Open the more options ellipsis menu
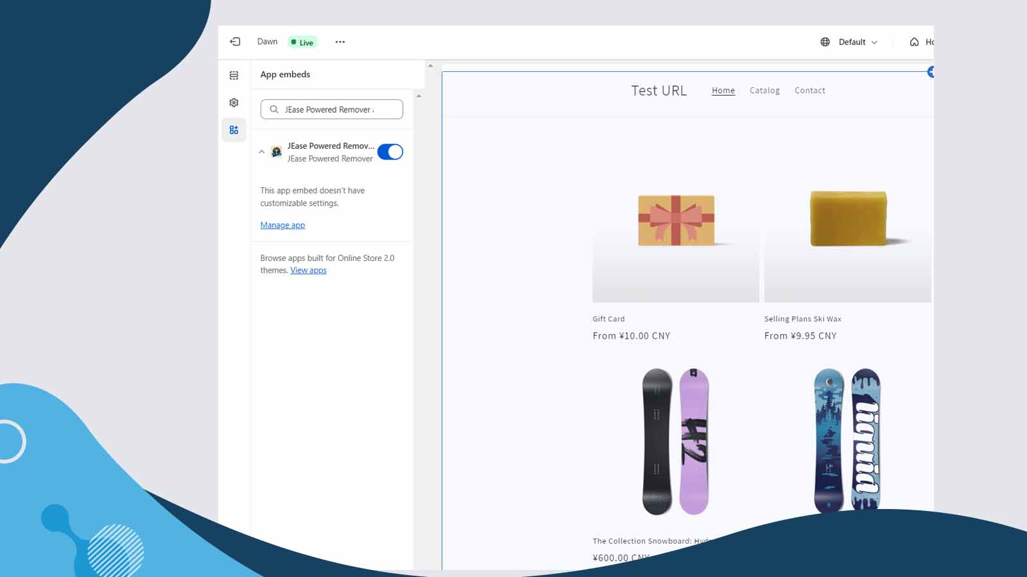This screenshot has width=1027, height=577. 340,42
